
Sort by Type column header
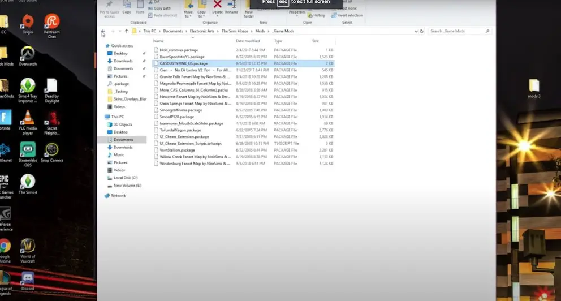(x=278, y=41)
